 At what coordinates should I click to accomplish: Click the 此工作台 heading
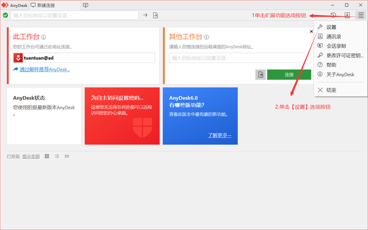[x=26, y=37]
